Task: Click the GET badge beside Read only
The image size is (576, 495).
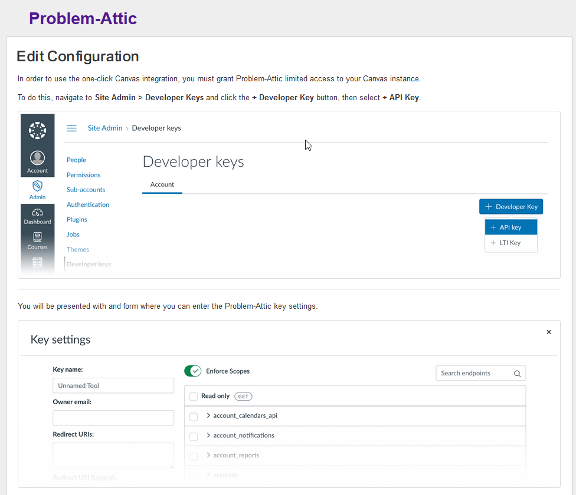Action: (x=243, y=397)
